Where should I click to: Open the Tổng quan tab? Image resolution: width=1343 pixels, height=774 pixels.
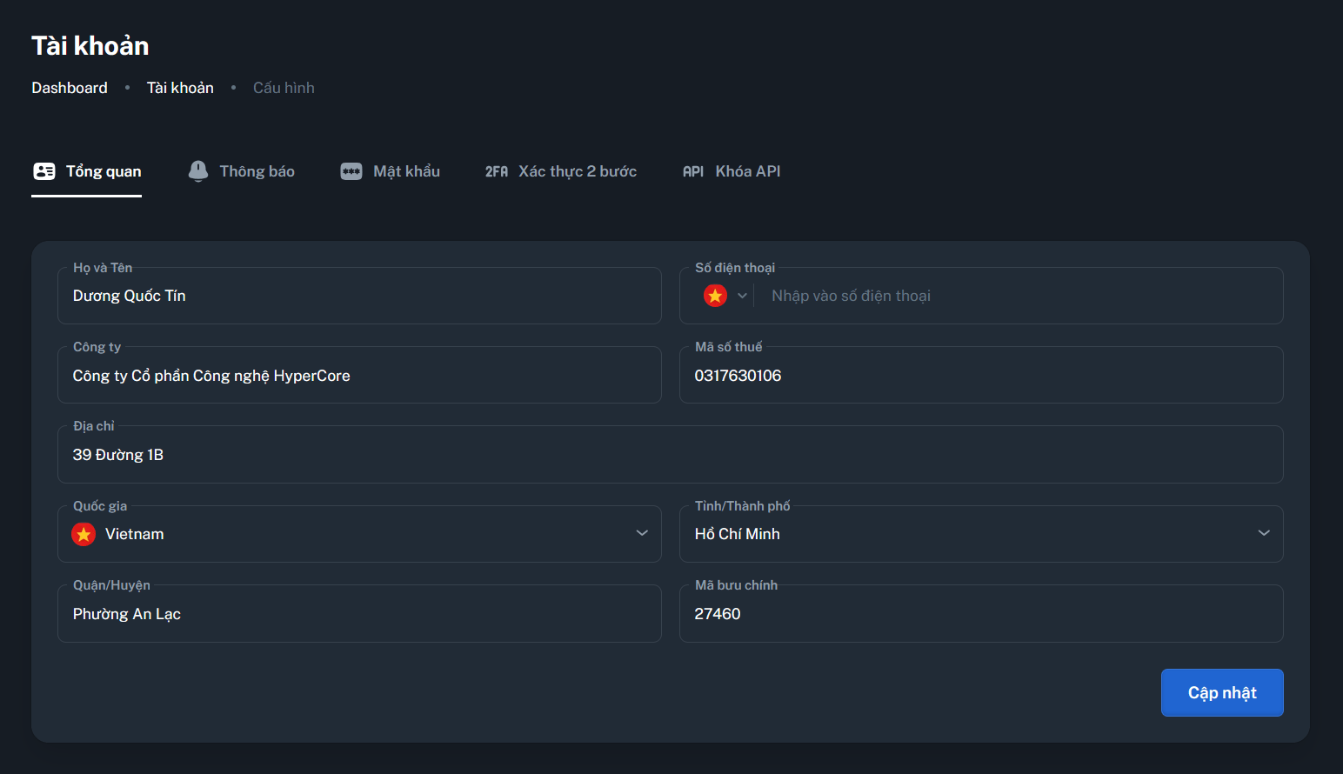tap(86, 171)
